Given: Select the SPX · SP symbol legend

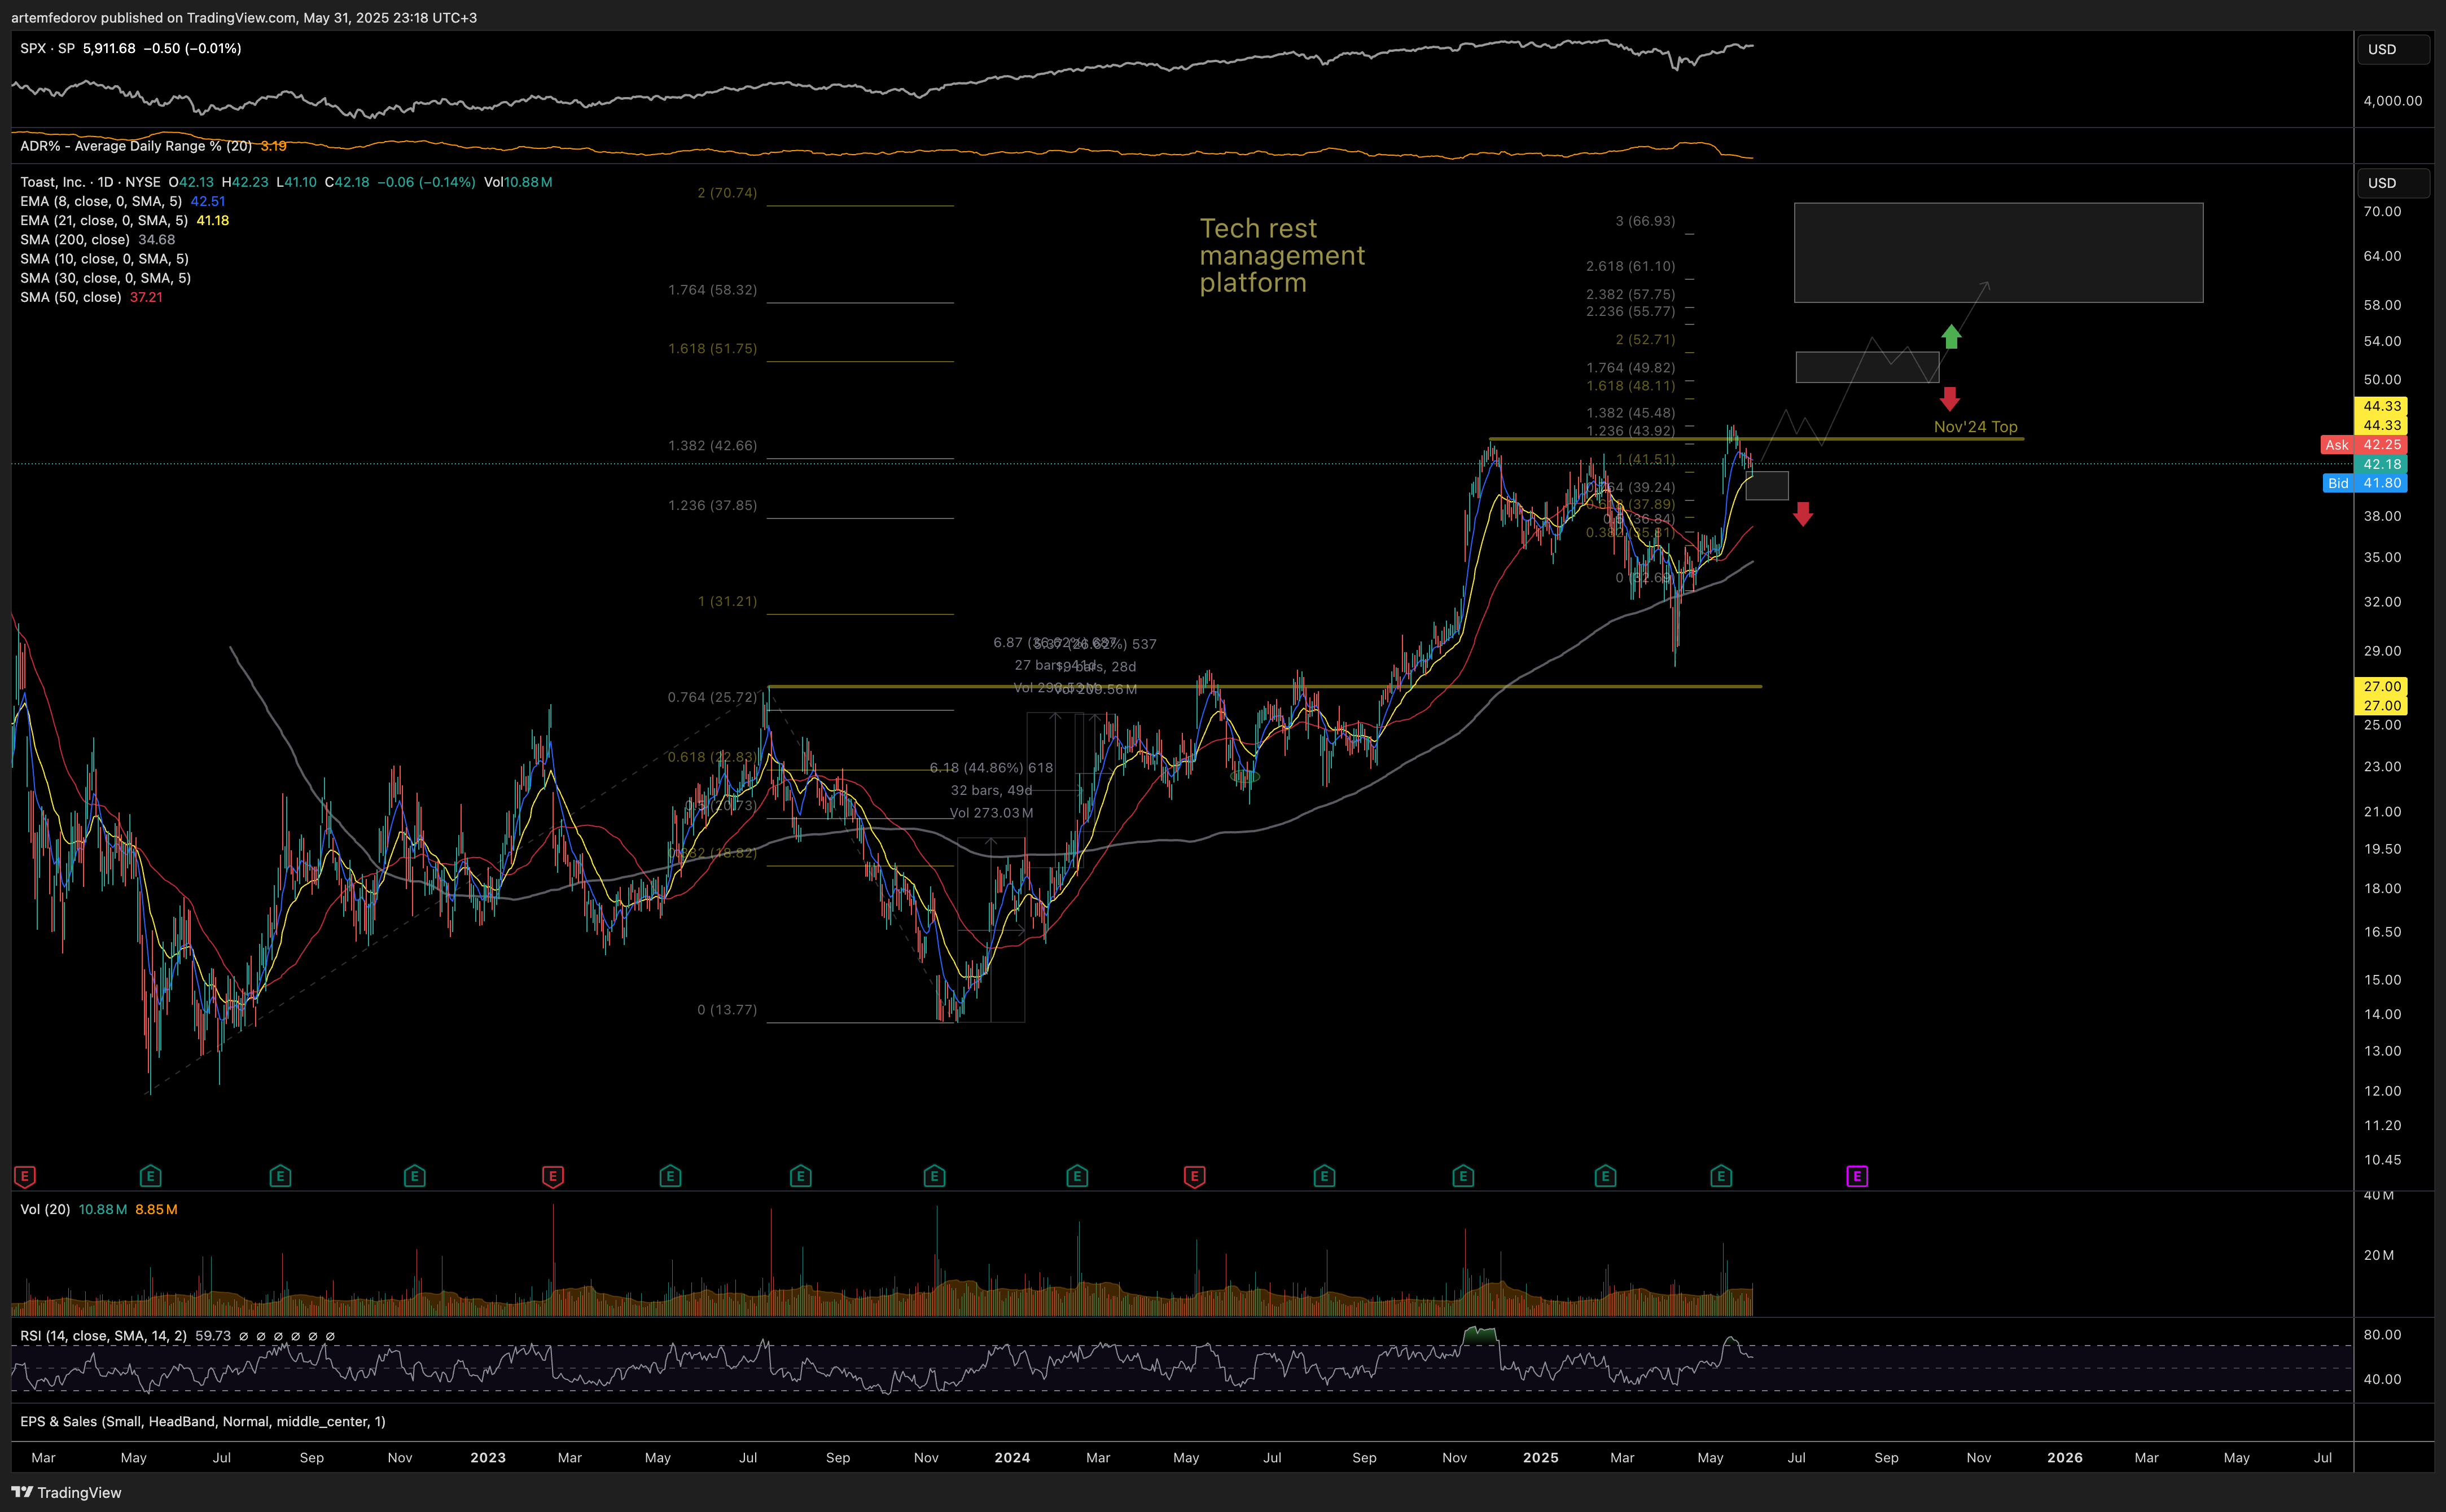Looking at the screenshot, I should (x=47, y=48).
